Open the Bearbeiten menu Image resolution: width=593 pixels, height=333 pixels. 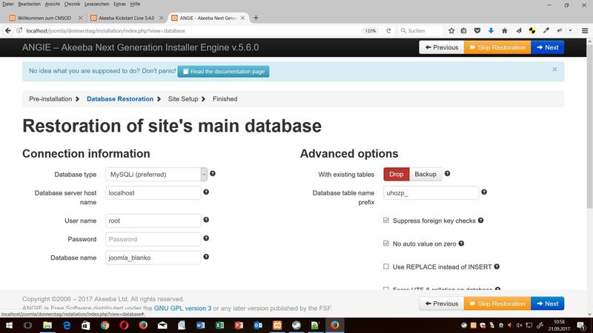[x=29, y=4]
